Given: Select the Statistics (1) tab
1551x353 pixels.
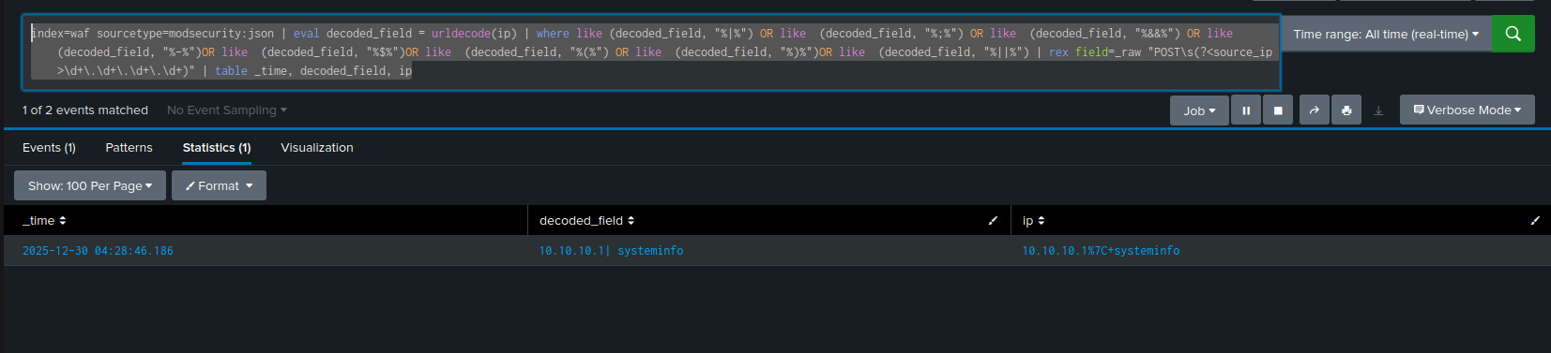Looking at the screenshot, I should 217,148.
